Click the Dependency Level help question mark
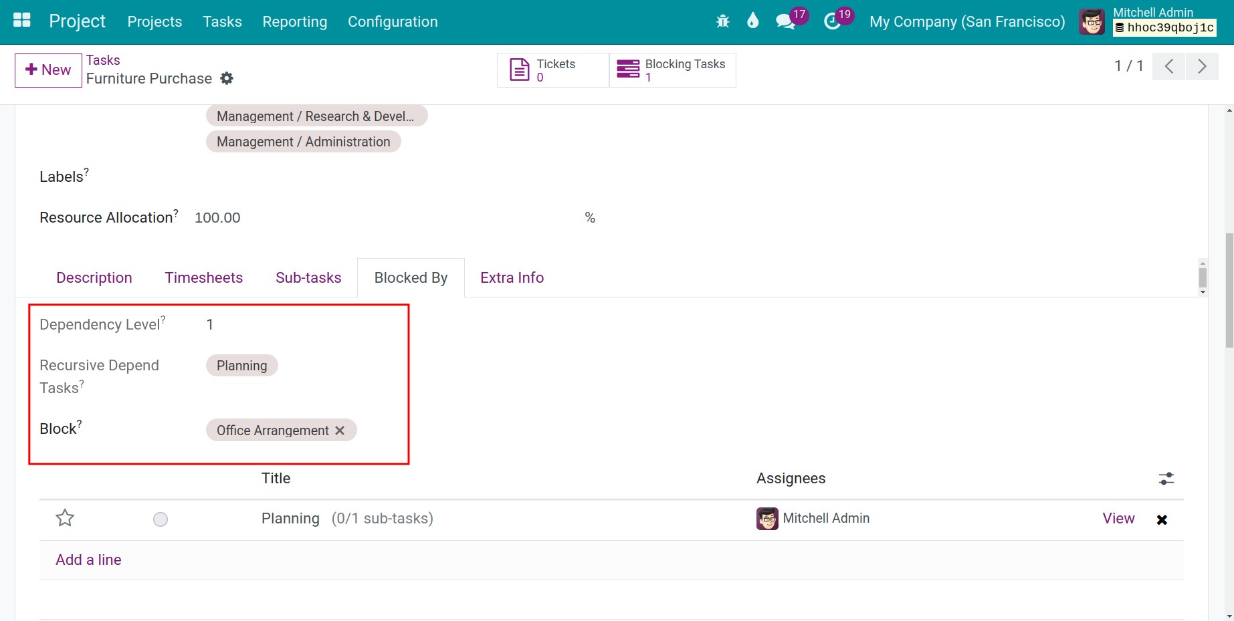The width and height of the screenshot is (1234, 621). [x=163, y=319]
